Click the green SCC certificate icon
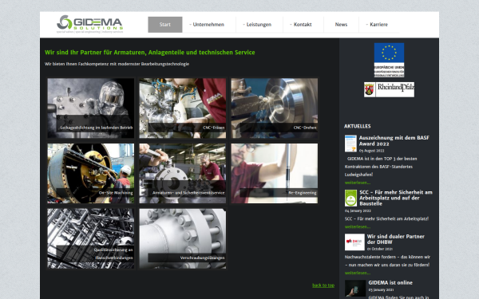 coord(350,198)
